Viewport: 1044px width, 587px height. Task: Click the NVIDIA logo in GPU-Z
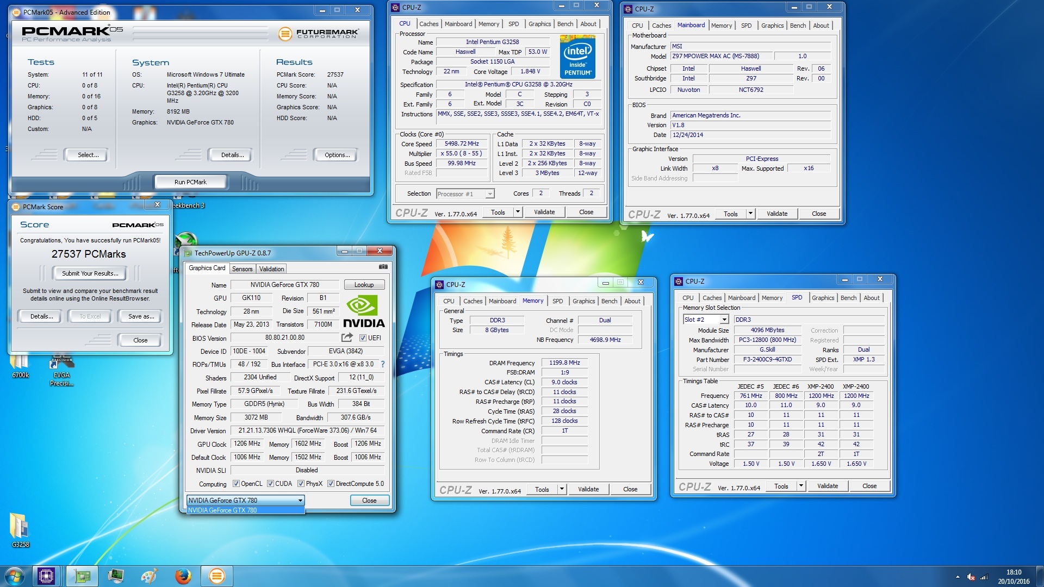tap(363, 311)
